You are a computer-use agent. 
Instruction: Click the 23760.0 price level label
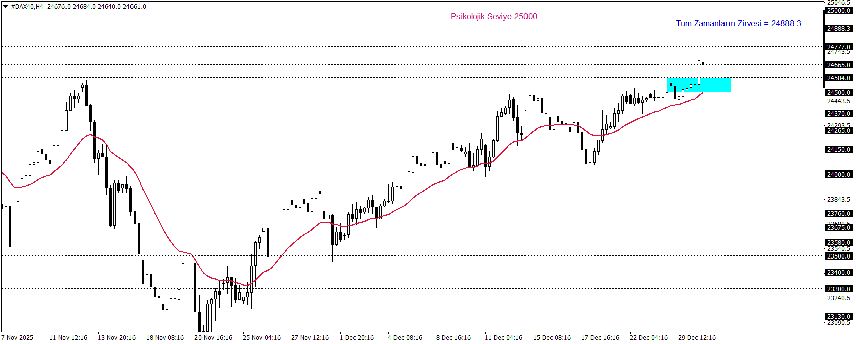[839, 213]
